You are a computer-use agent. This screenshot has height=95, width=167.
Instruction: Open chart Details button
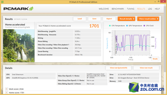(155, 59)
